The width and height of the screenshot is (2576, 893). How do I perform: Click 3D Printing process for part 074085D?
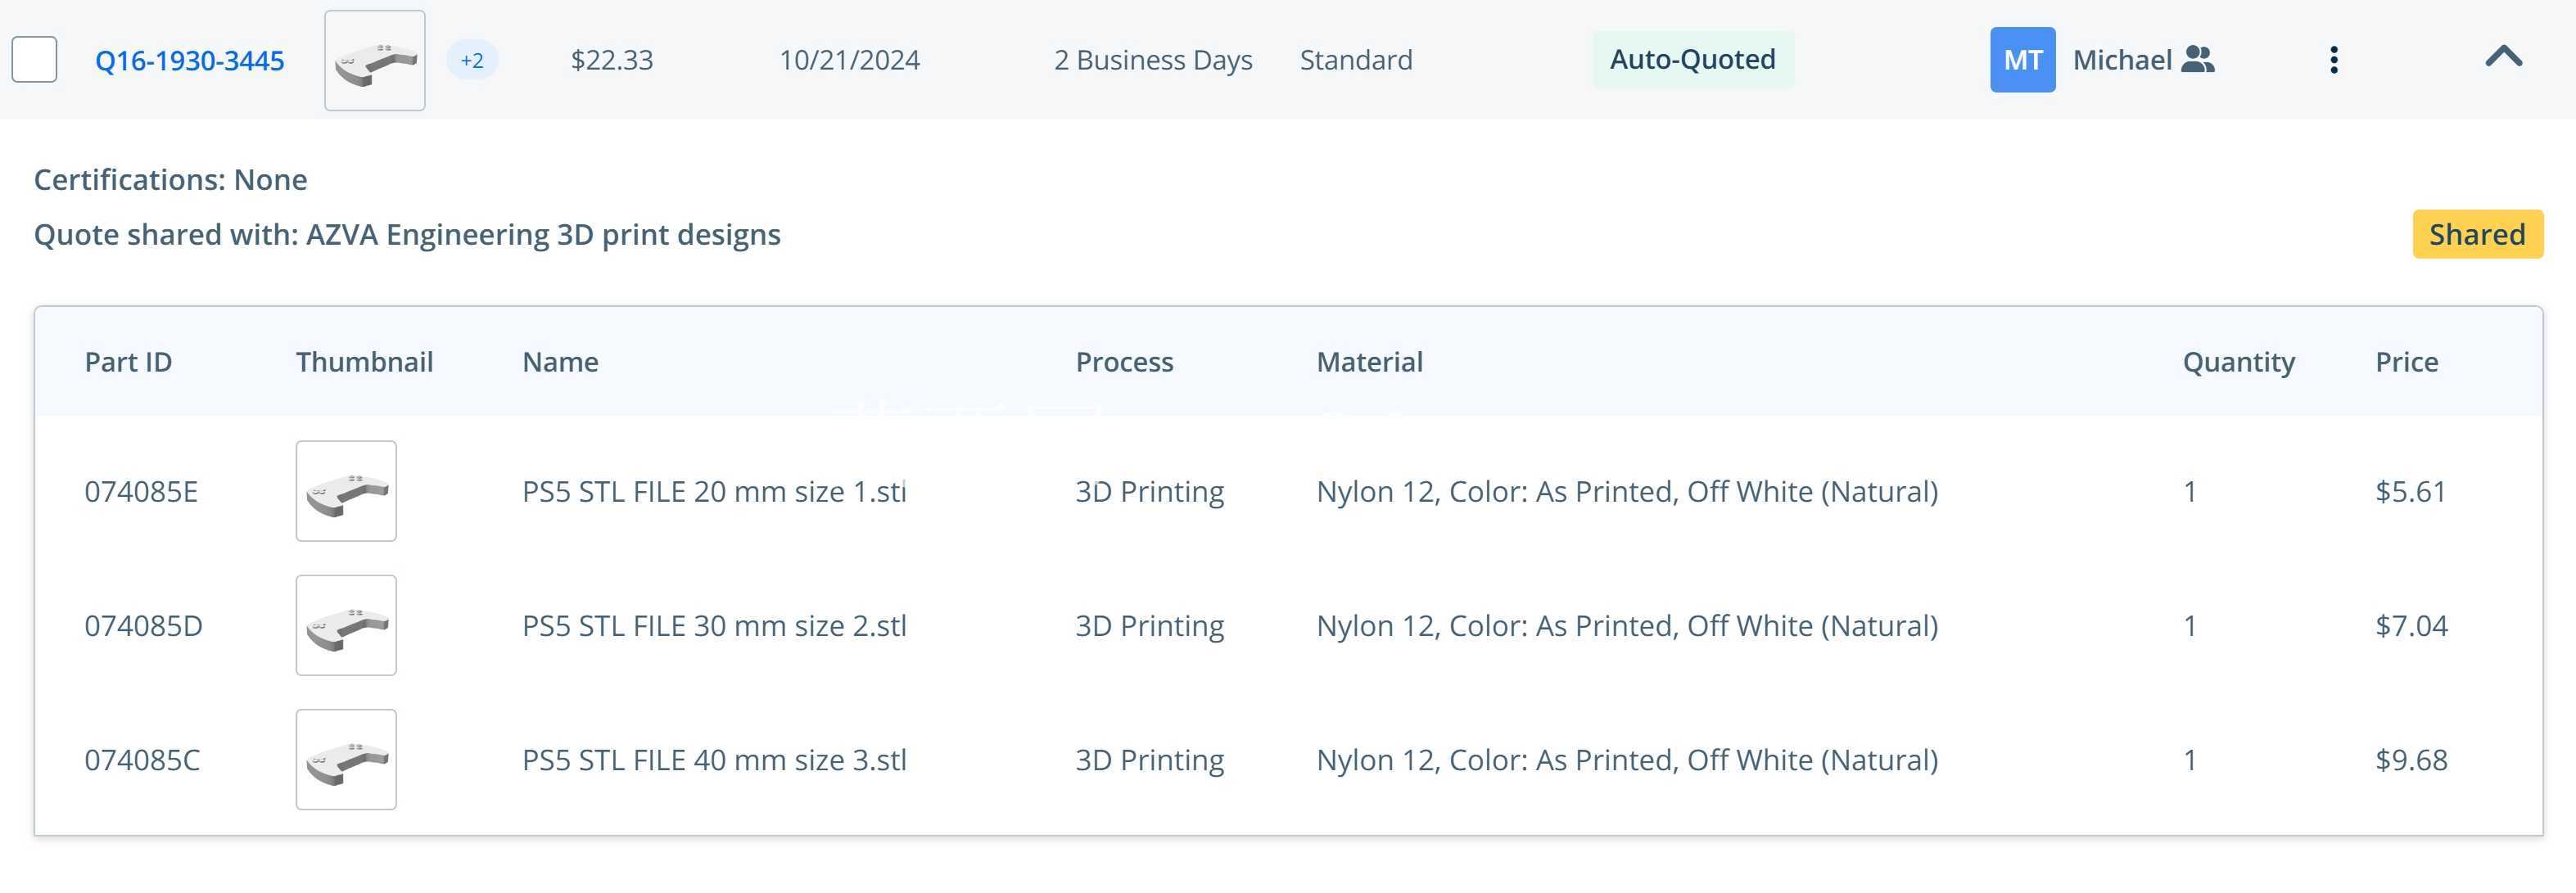point(1149,626)
